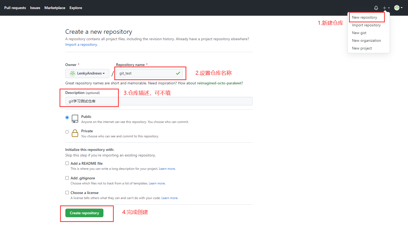Open .gitignore Learn more link
Viewport: 408px width, 227px height.
(157, 183)
